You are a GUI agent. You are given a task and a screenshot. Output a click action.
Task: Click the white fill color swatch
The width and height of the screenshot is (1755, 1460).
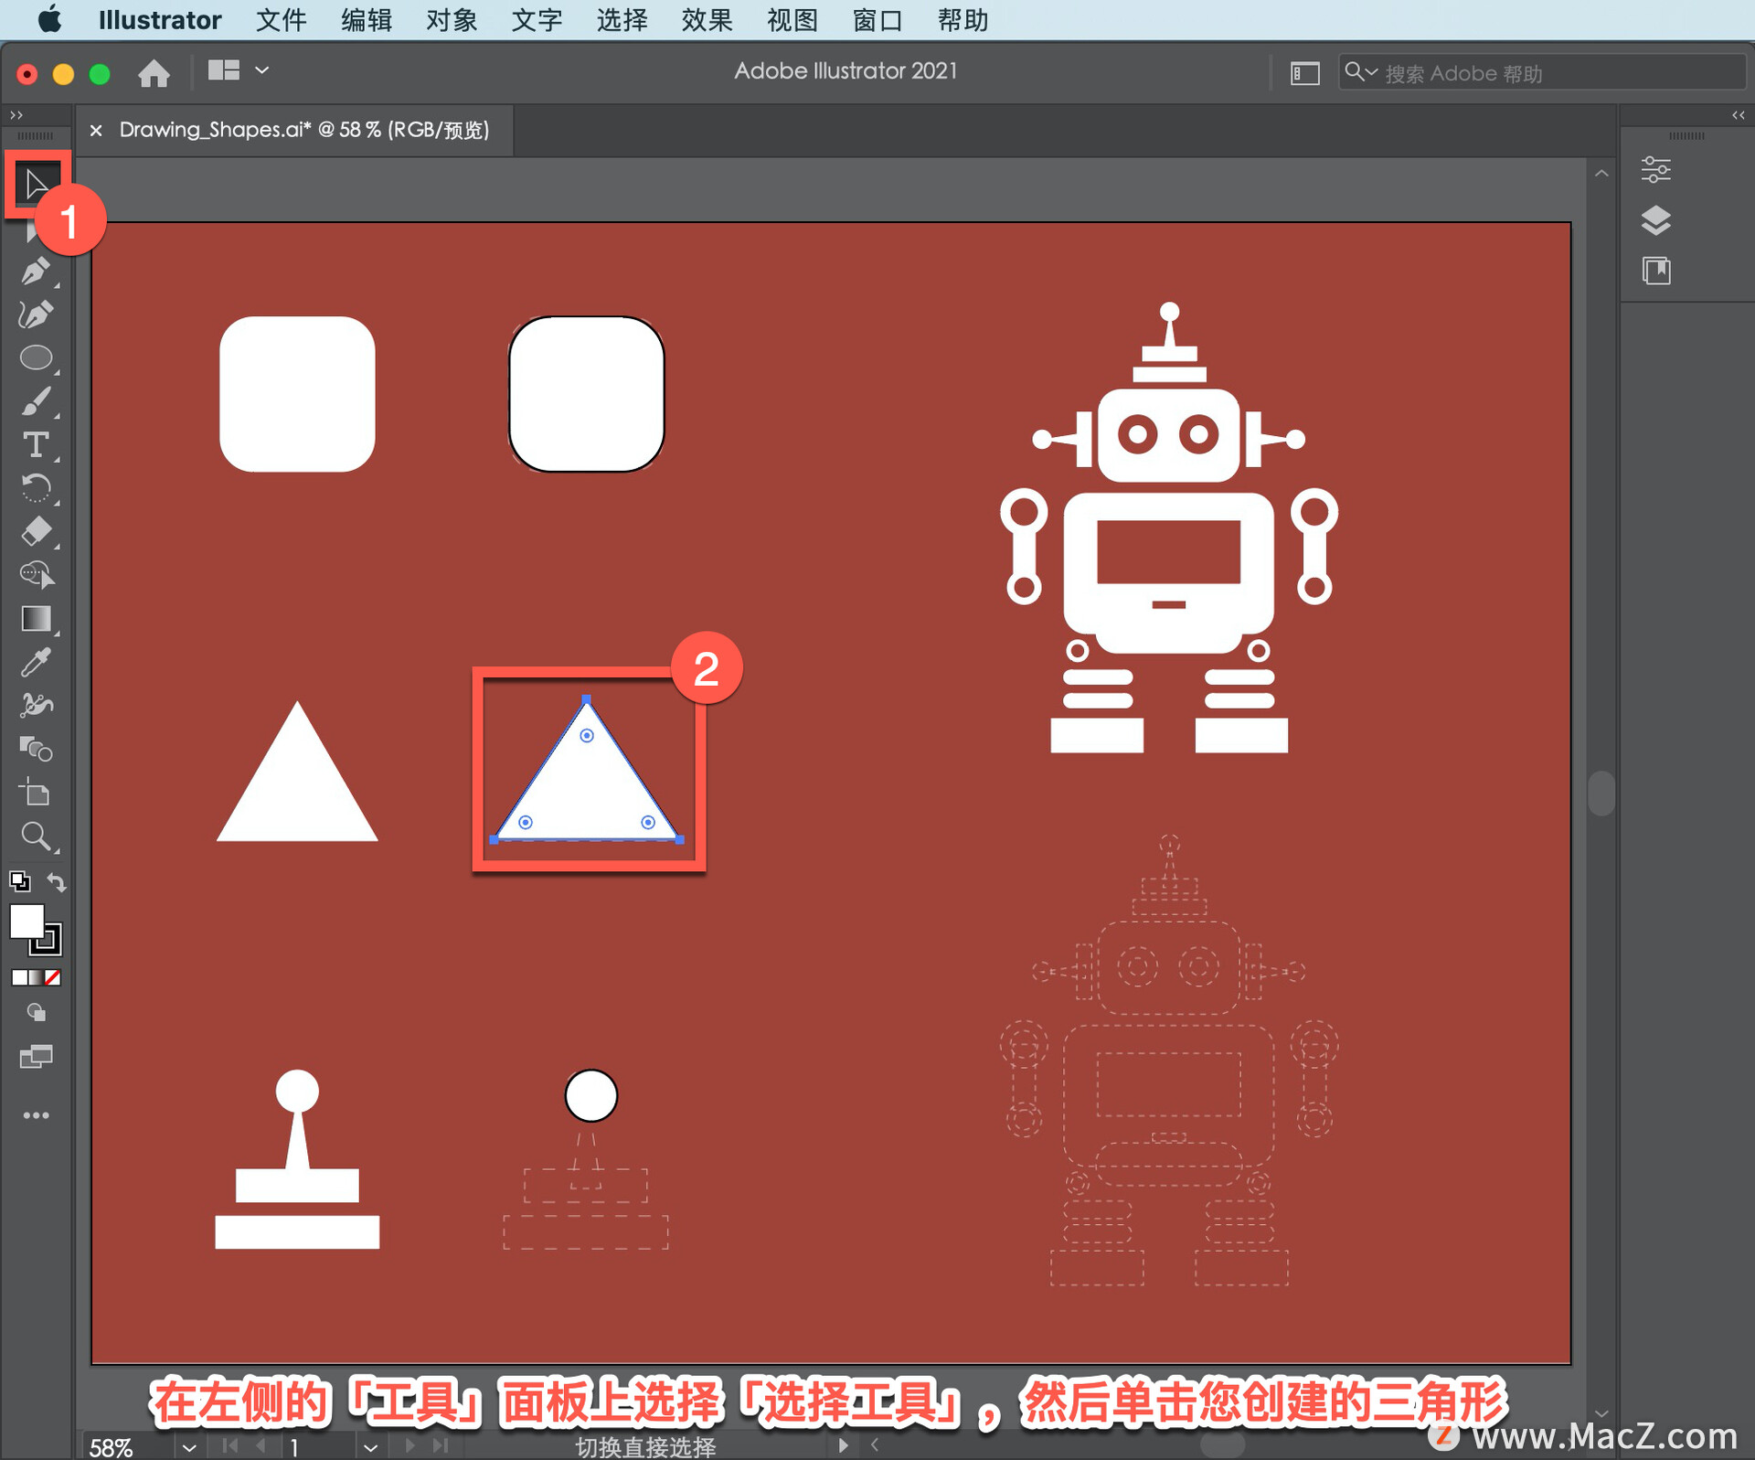coord(27,922)
